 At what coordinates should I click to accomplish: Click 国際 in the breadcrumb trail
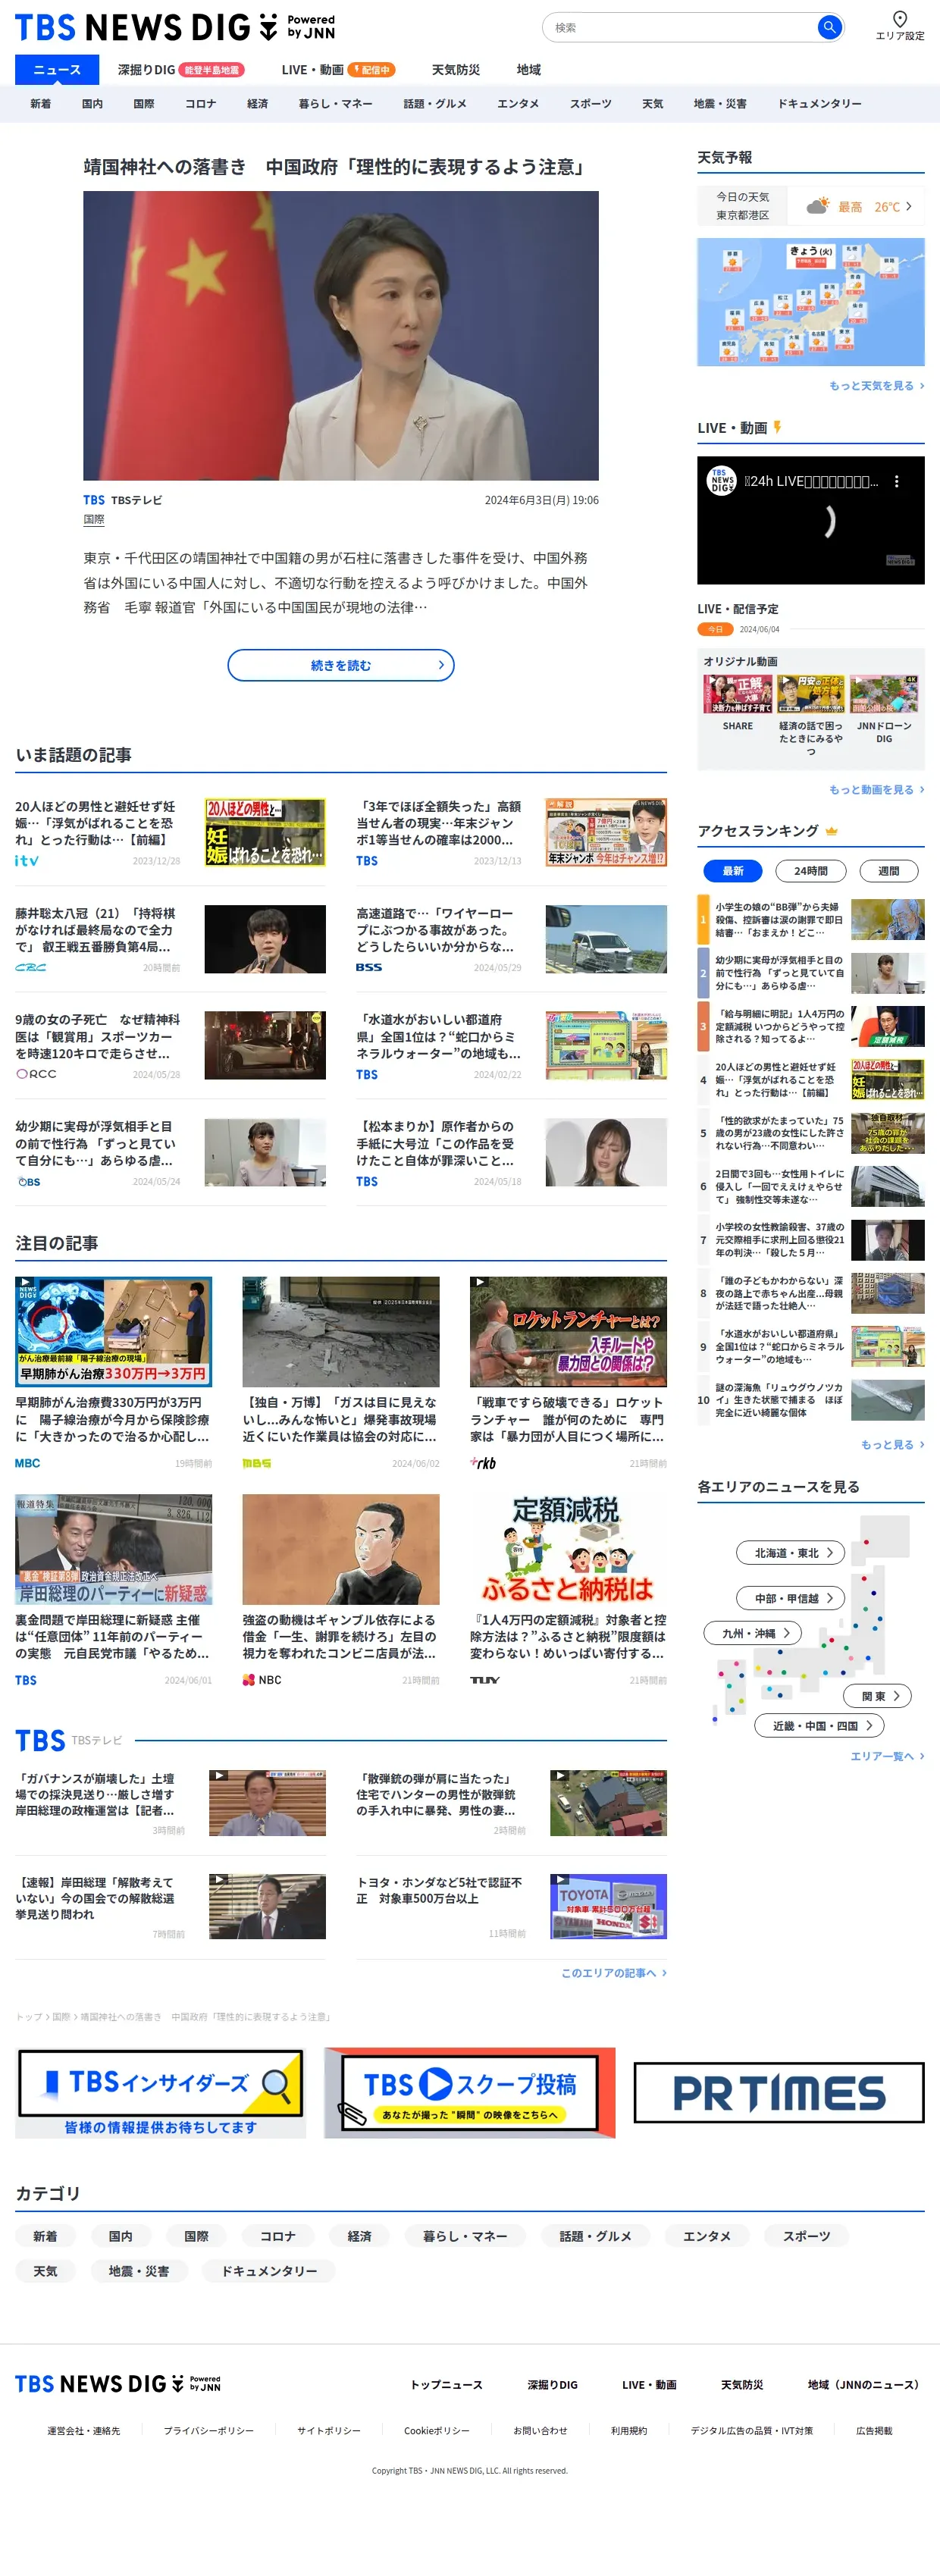coord(61,2016)
